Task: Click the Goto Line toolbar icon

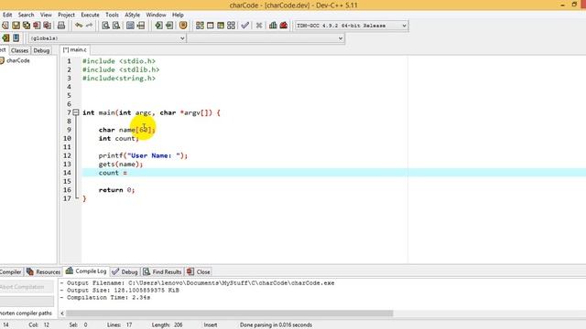Action: click(141, 26)
